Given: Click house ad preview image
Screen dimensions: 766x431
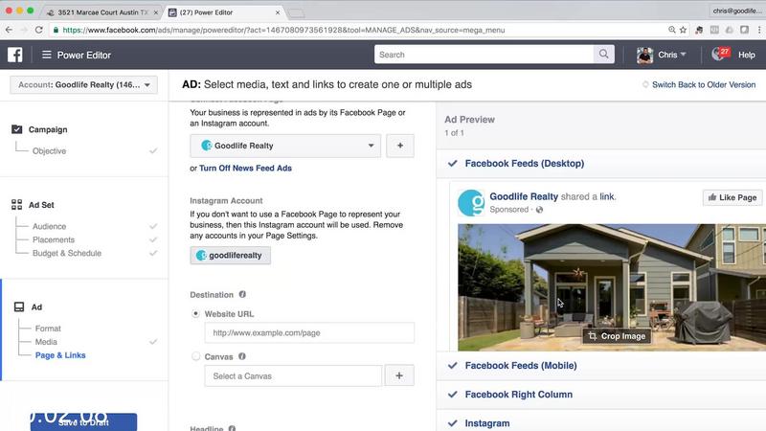Looking at the screenshot, I should [x=612, y=287].
